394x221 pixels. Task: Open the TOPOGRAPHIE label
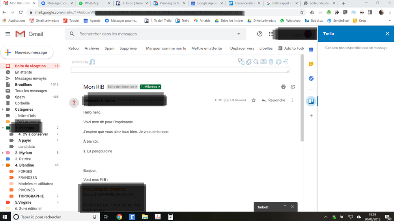tap(31, 196)
